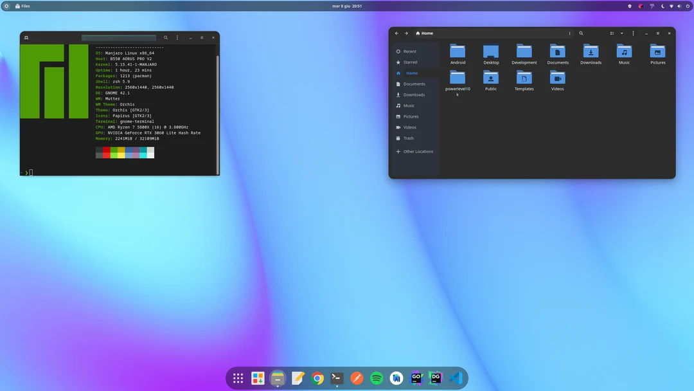
Task: Launch Android Studio from the dock
Action: 396,378
